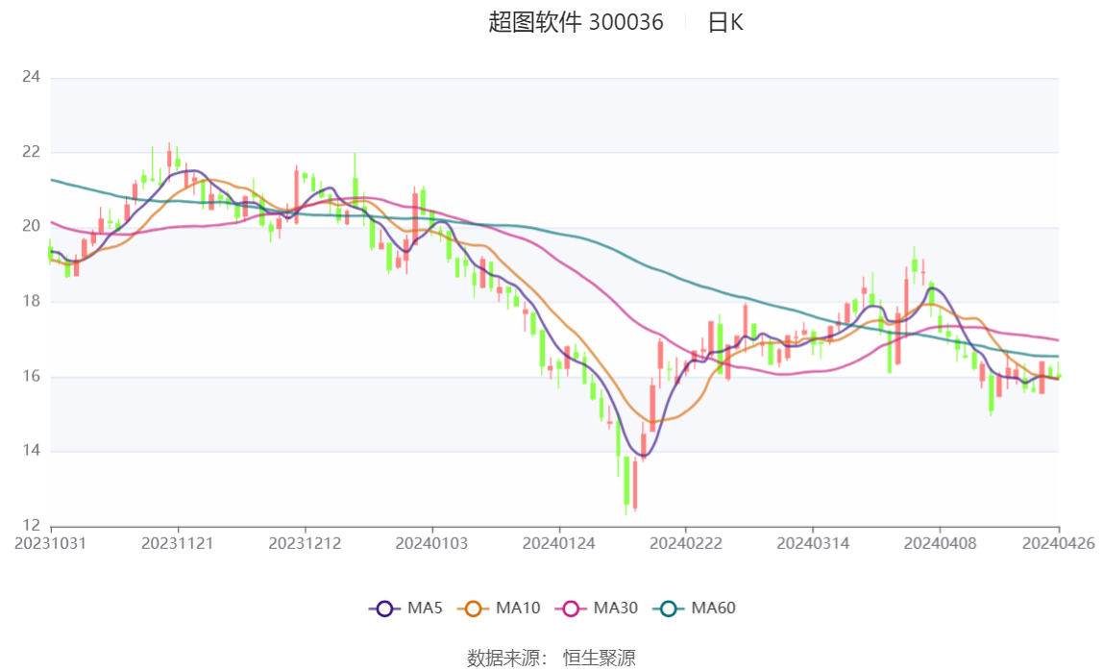Toggle the MA5 legend series
Screen dimensions: 1103x672
pos(405,608)
